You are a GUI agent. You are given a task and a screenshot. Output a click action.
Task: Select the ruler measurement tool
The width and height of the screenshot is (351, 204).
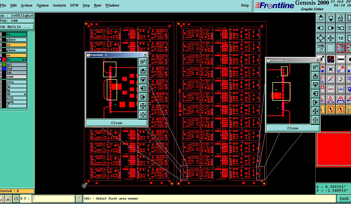coord(340,59)
